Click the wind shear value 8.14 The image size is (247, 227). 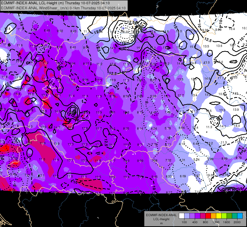tap(140, 129)
